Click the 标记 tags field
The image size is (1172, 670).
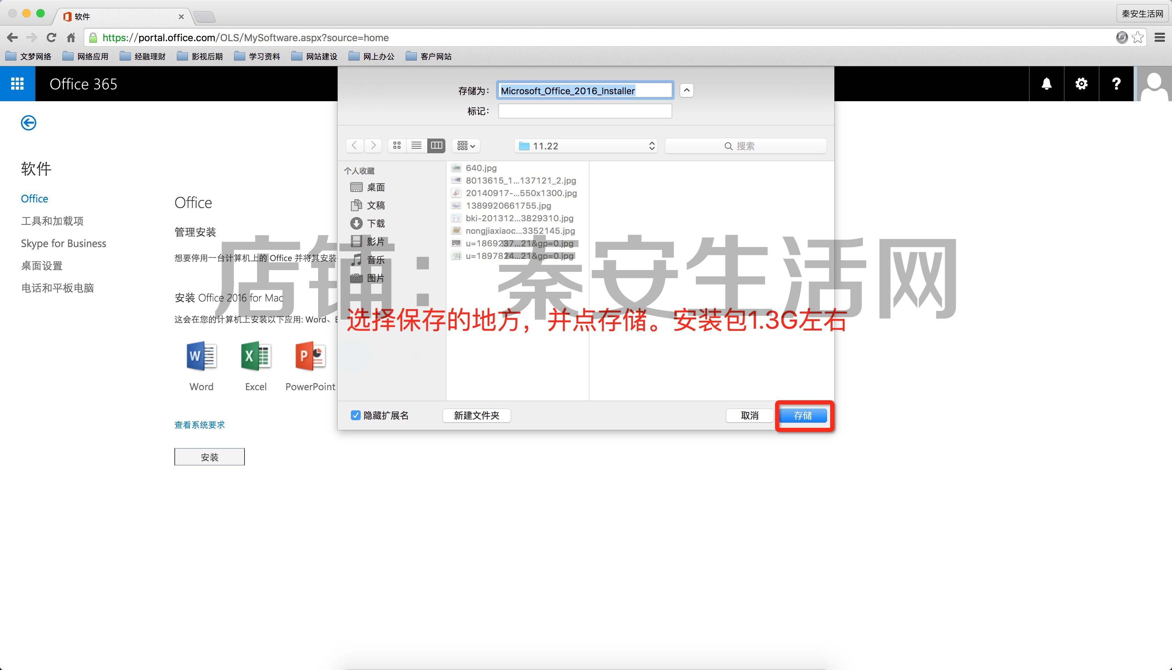click(585, 111)
